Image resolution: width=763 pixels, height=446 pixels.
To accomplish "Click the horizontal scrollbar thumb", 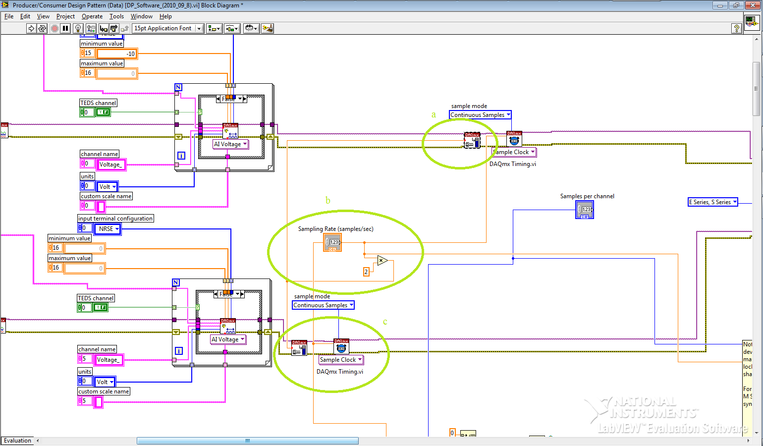I will click(248, 441).
